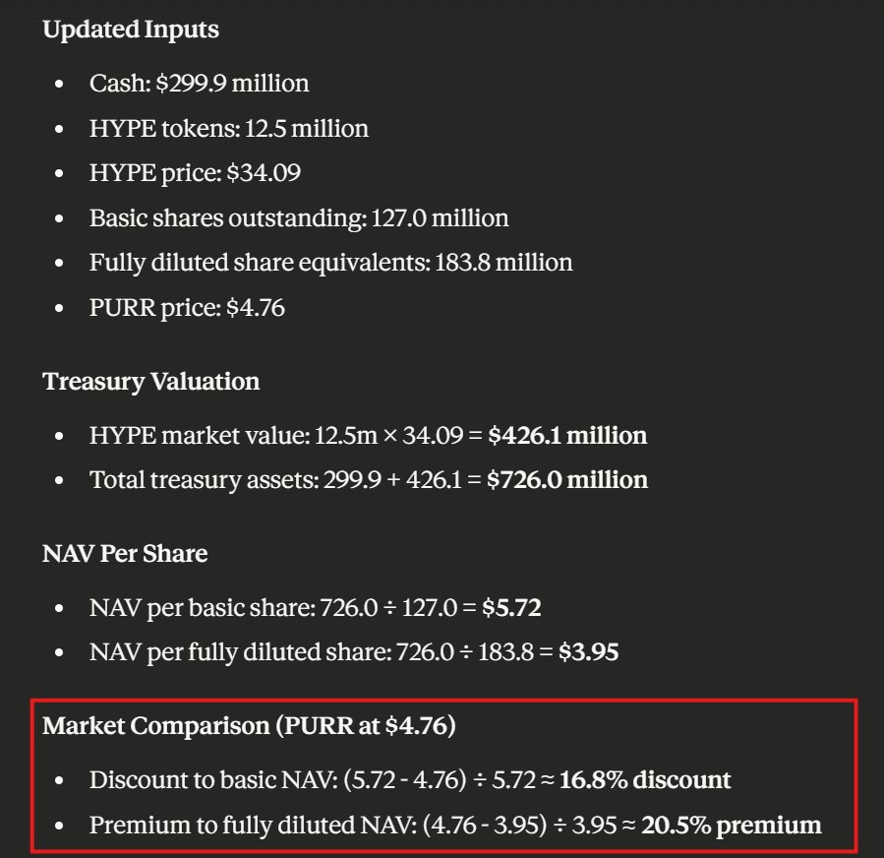Click the "HYPE tokens: 12.5 million" bullet
This screenshot has height=858, width=884.
coord(228,129)
